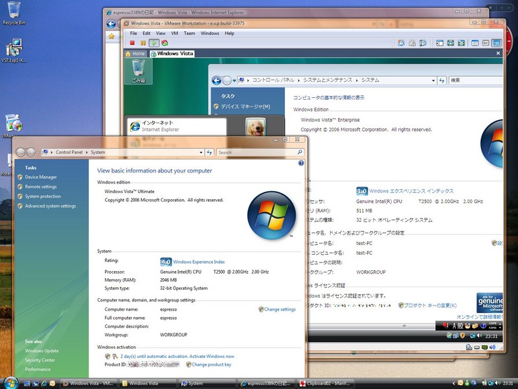518x389 pixels.
Task: Click the VMware red Power Off button
Action: (x=133, y=43)
